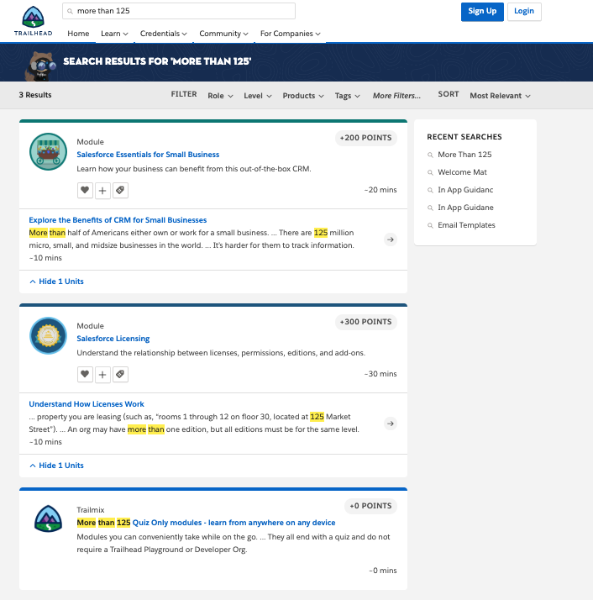Screen dimensions: 593x600
Task: Open the Most Relevant sort dropdown
Action: click(x=500, y=96)
